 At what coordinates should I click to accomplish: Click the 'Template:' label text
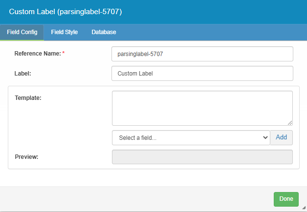pyautogui.click(x=28, y=98)
